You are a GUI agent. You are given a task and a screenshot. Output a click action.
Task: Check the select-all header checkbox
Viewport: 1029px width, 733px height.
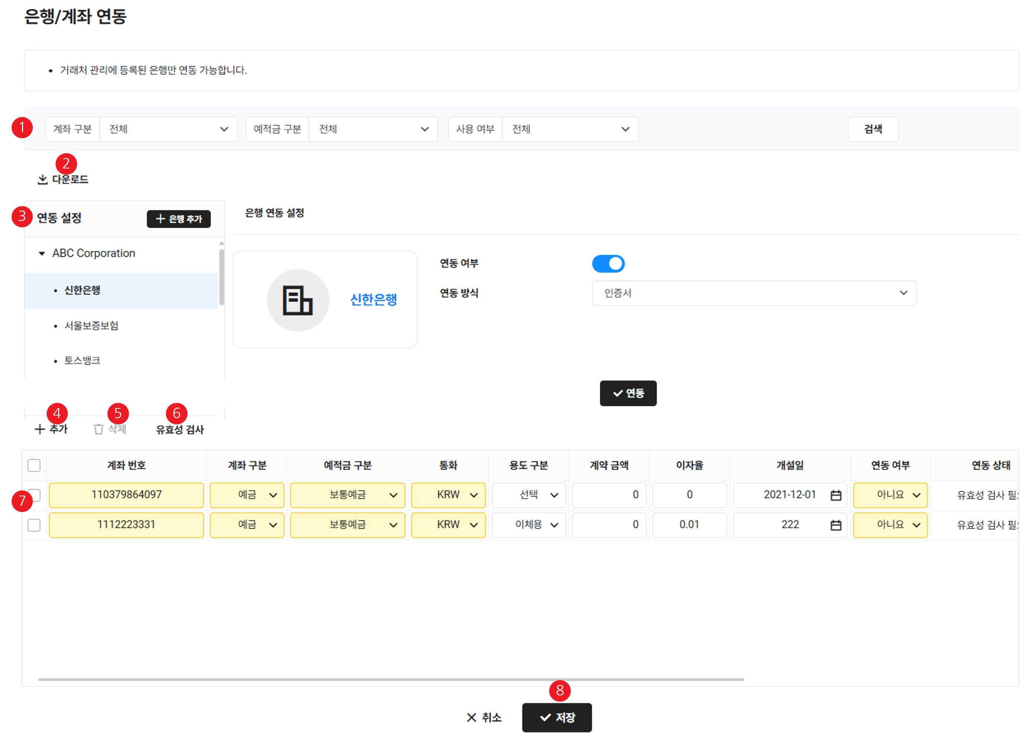pyautogui.click(x=34, y=465)
